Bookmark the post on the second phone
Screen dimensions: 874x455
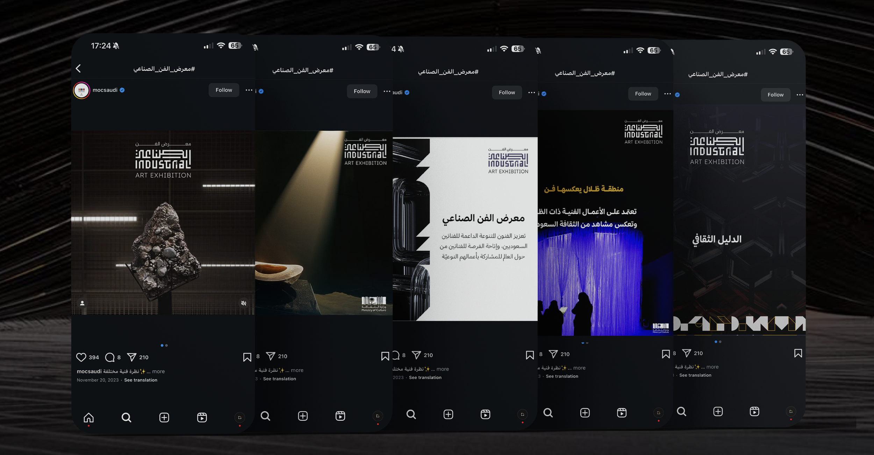pyautogui.click(x=385, y=356)
